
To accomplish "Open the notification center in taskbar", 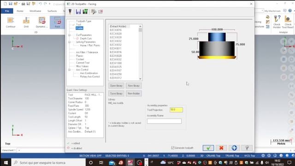I will [x=289, y=163].
